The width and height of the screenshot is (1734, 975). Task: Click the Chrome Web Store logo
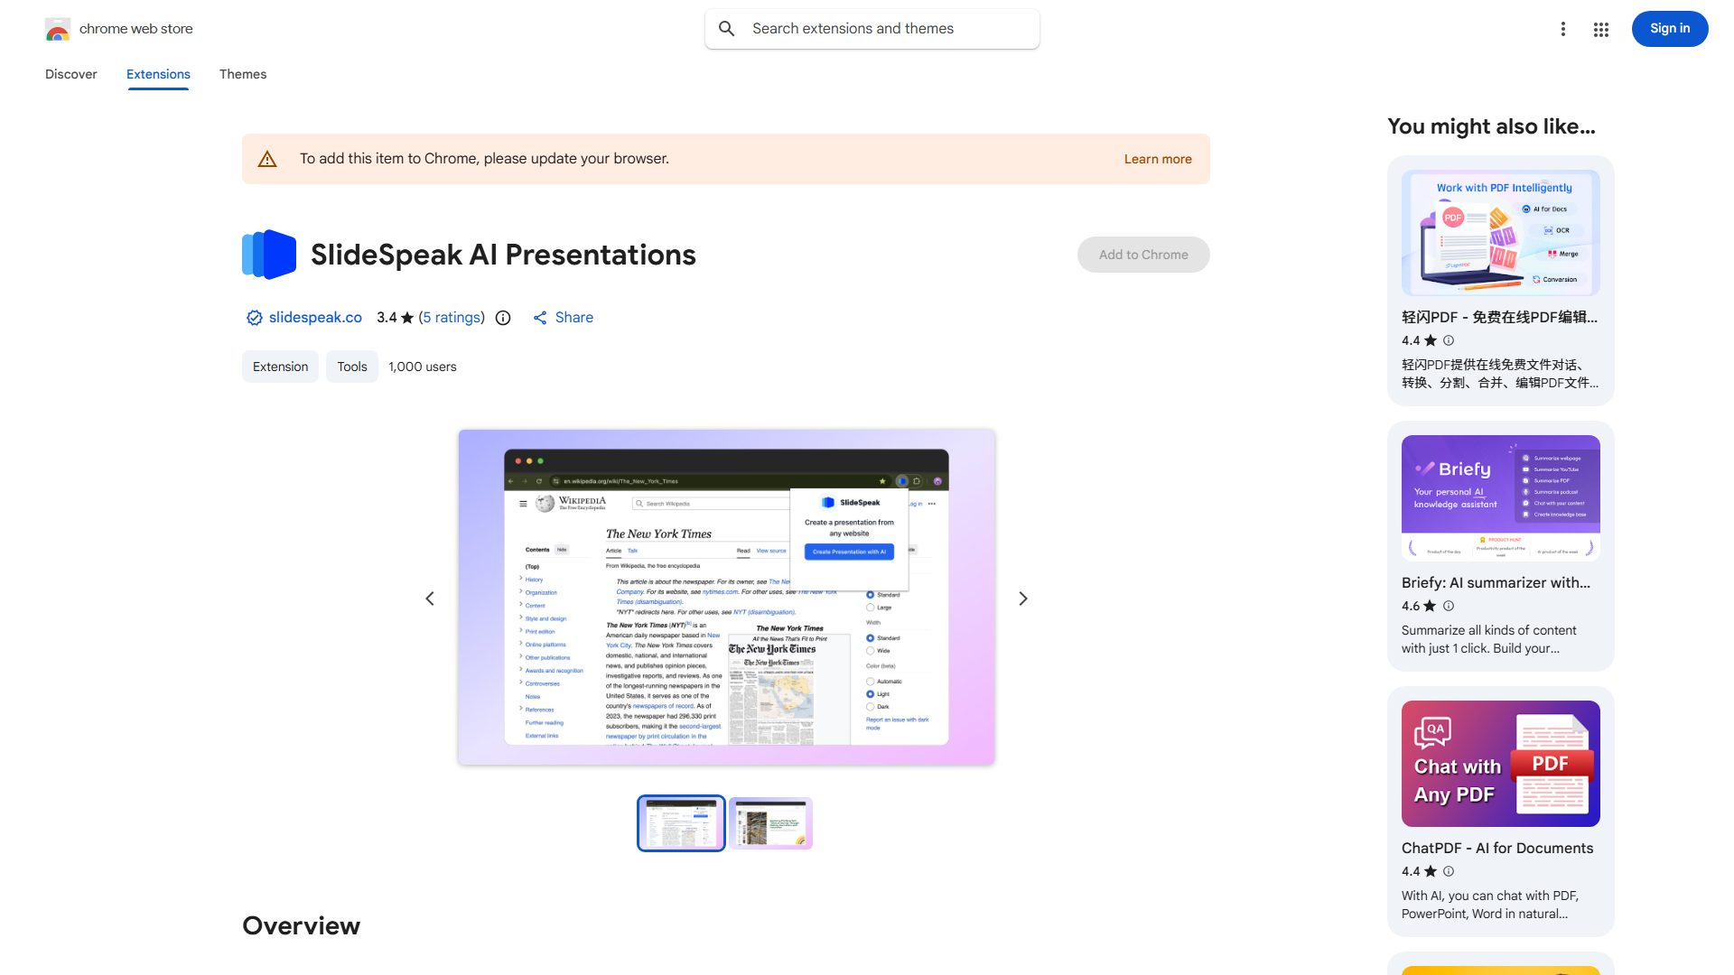[58, 29]
